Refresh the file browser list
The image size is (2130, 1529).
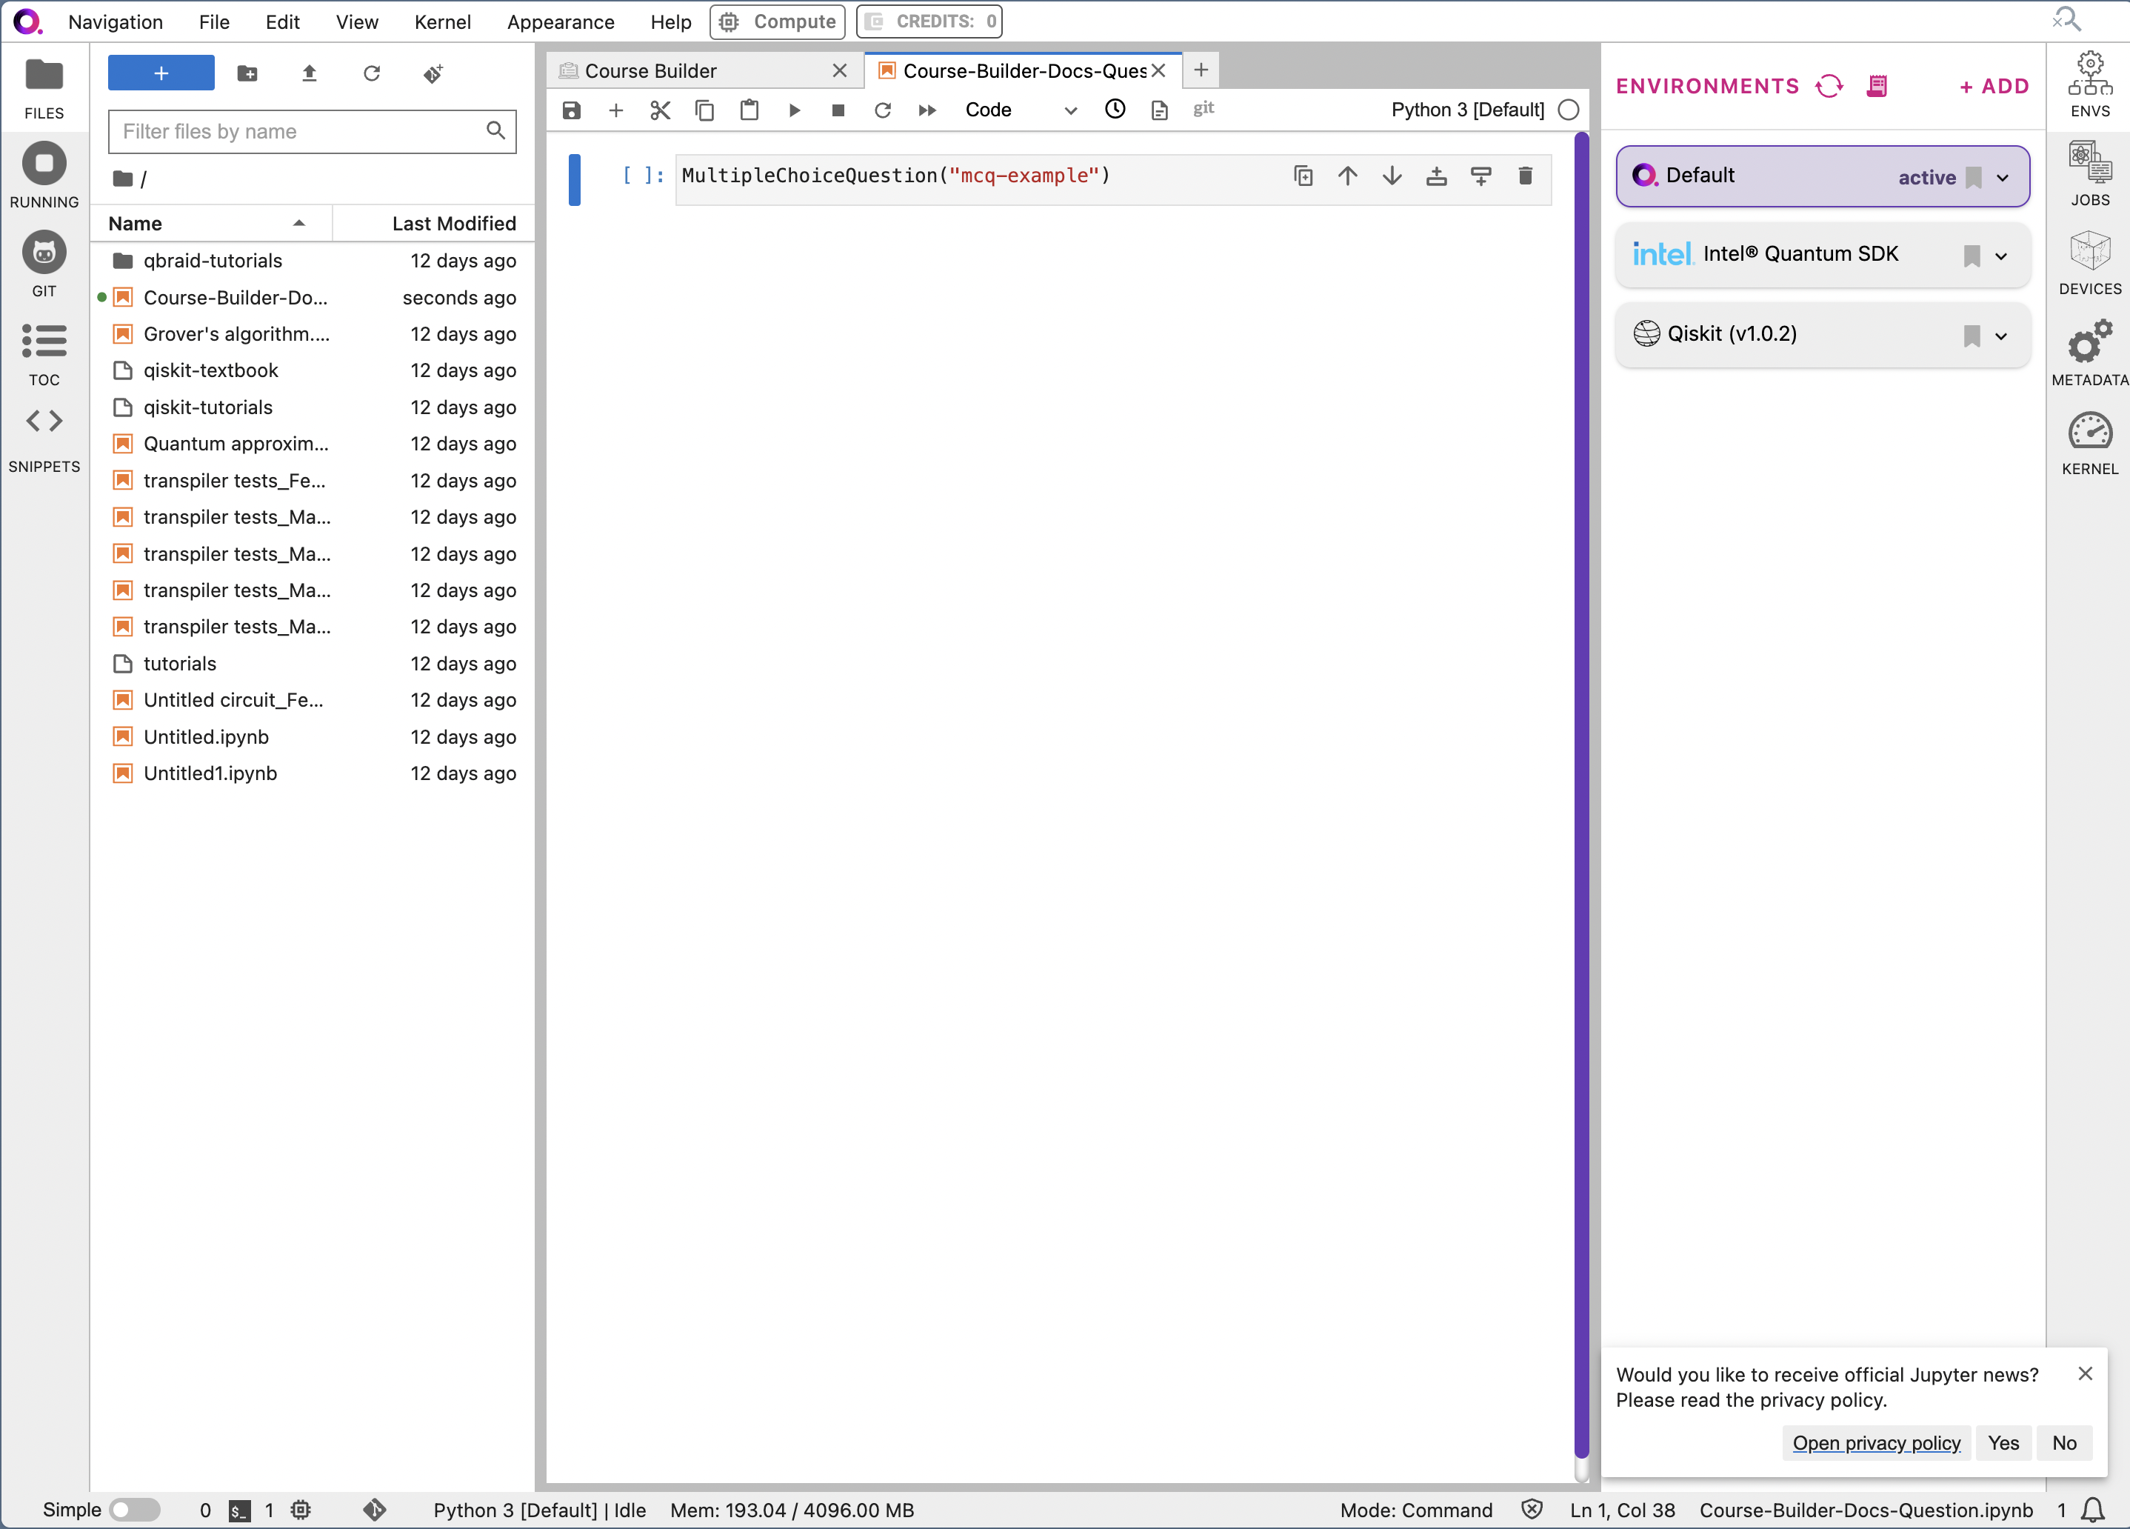[372, 73]
